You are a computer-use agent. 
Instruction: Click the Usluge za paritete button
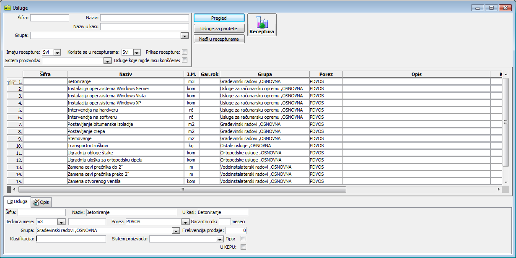[219, 29]
